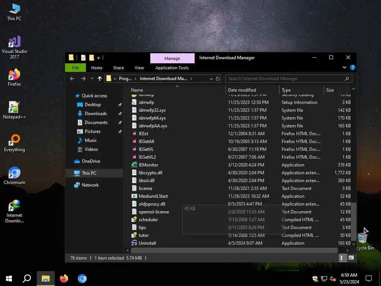Select the Uninstall application file

tap(147, 243)
